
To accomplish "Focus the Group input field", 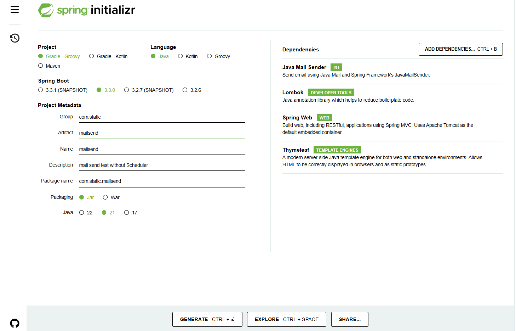I will click(162, 117).
